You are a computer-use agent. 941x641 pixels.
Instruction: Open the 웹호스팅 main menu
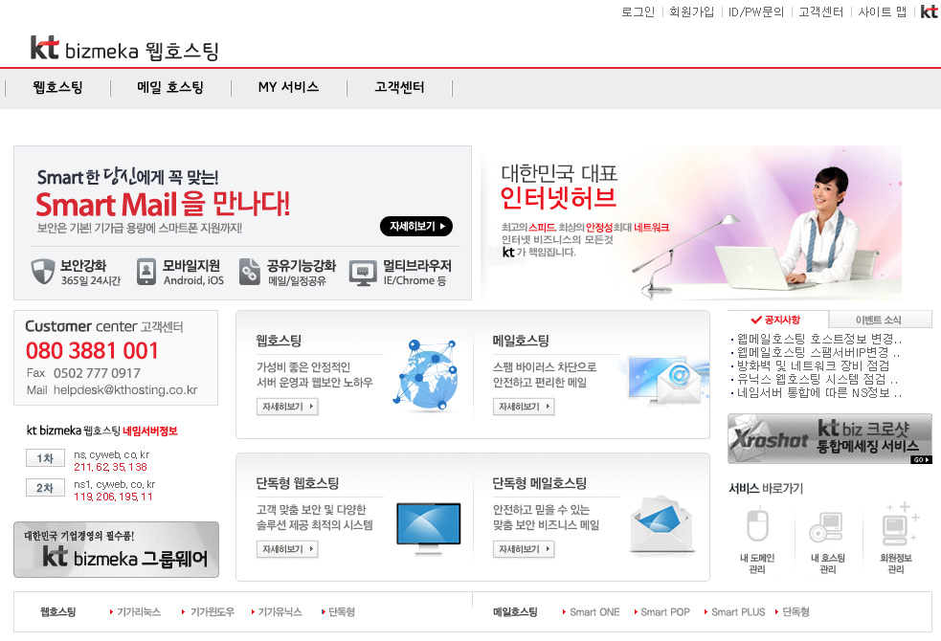(x=57, y=88)
